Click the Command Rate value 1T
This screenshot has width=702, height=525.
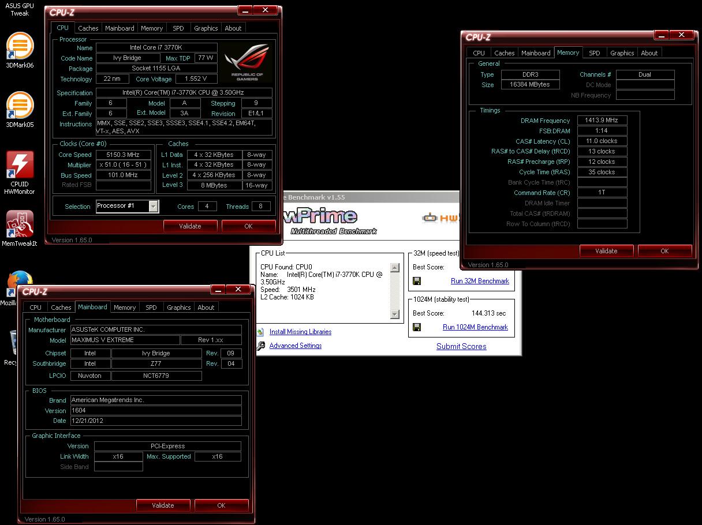[602, 193]
